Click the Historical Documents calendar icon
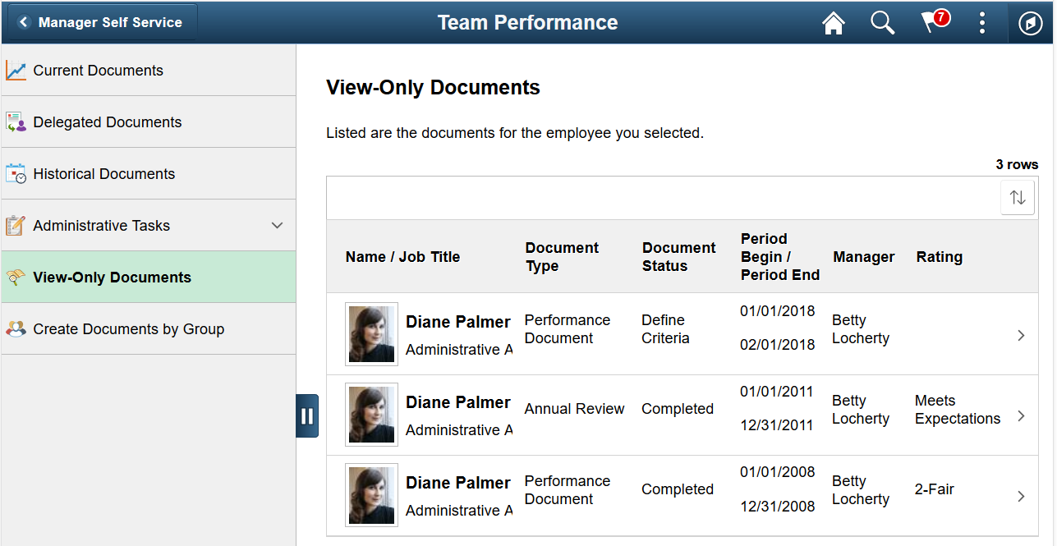Screen dimensions: 1057x546 click(x=16, y=174)
